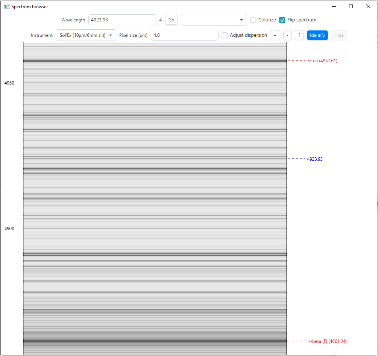Image resolution: width=378 pixels, height=356 pixels.
Task: Click the Spectrum browser window icon
Action: [6, 6]
